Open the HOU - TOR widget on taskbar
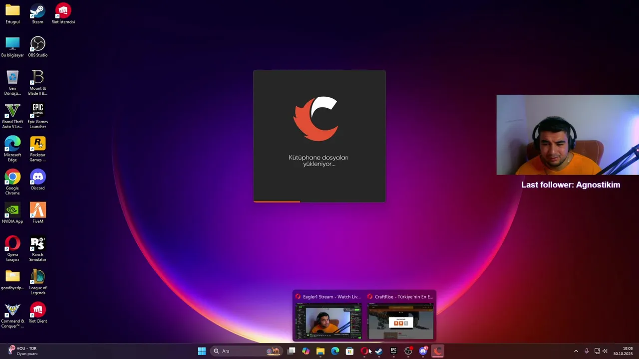 click(x=23, y=351)
